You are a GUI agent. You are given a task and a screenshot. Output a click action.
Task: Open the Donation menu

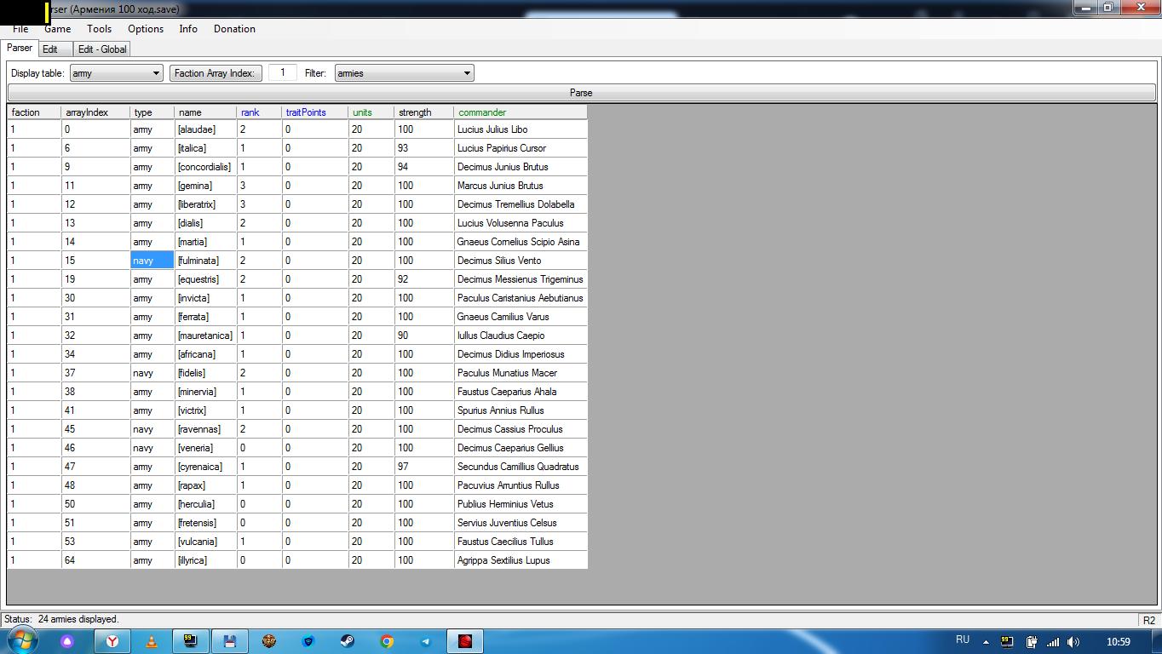[x=234, y=29]
